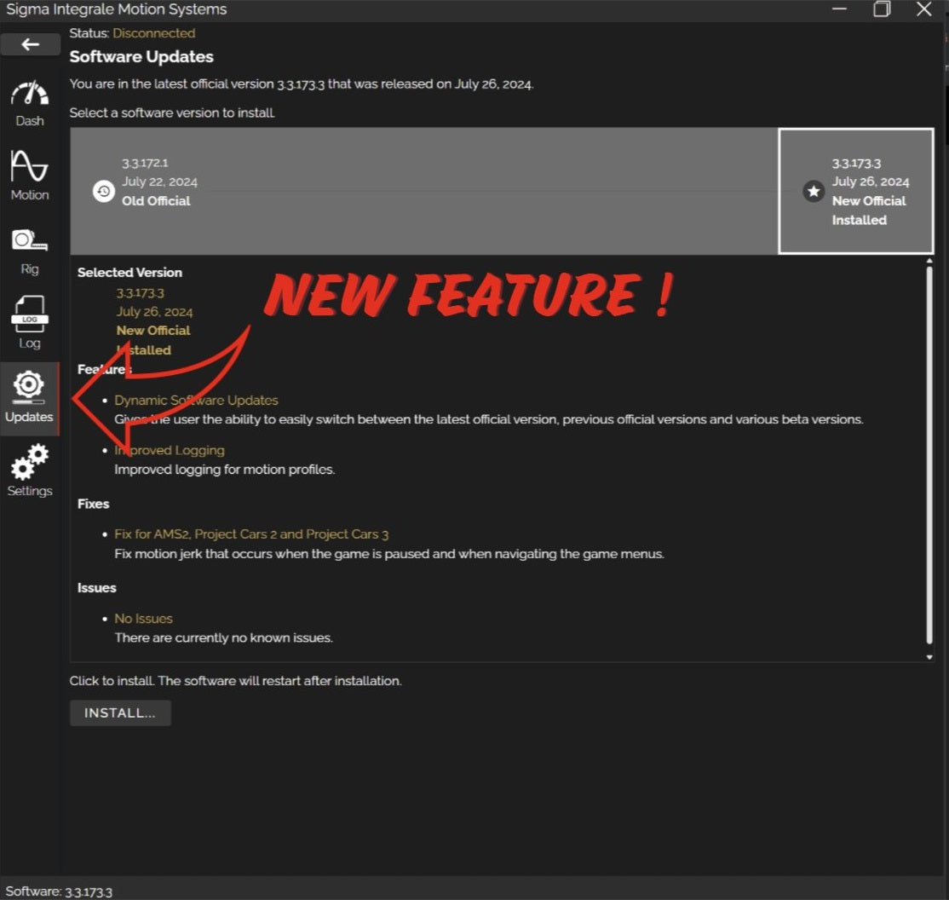
Task: Select the Motion sidebar icon
Action: click(x=30, y=175)
